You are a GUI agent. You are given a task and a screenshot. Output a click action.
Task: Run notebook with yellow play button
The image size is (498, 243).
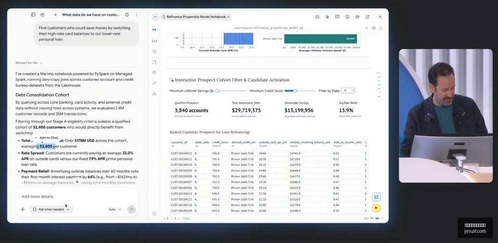(376, 208)
